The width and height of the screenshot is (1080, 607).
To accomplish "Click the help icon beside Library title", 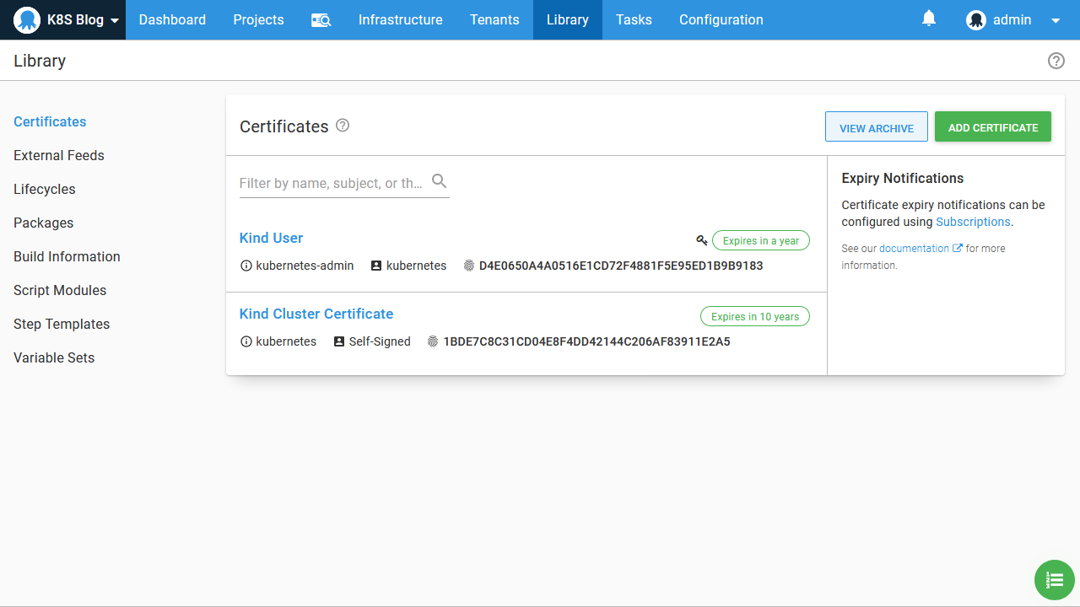I will (x=1056, y=61).
